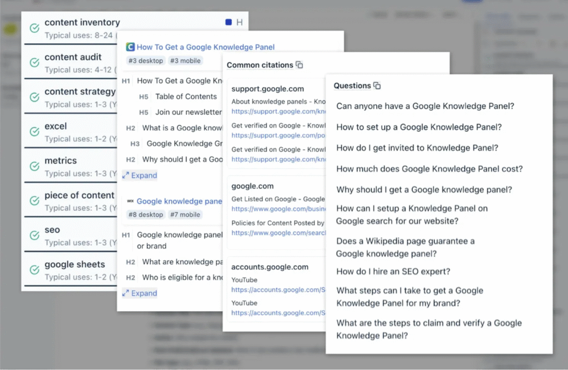Click the check icon beside content audit
The width and height of the screenshot is (568, 370).
[35, 63]
